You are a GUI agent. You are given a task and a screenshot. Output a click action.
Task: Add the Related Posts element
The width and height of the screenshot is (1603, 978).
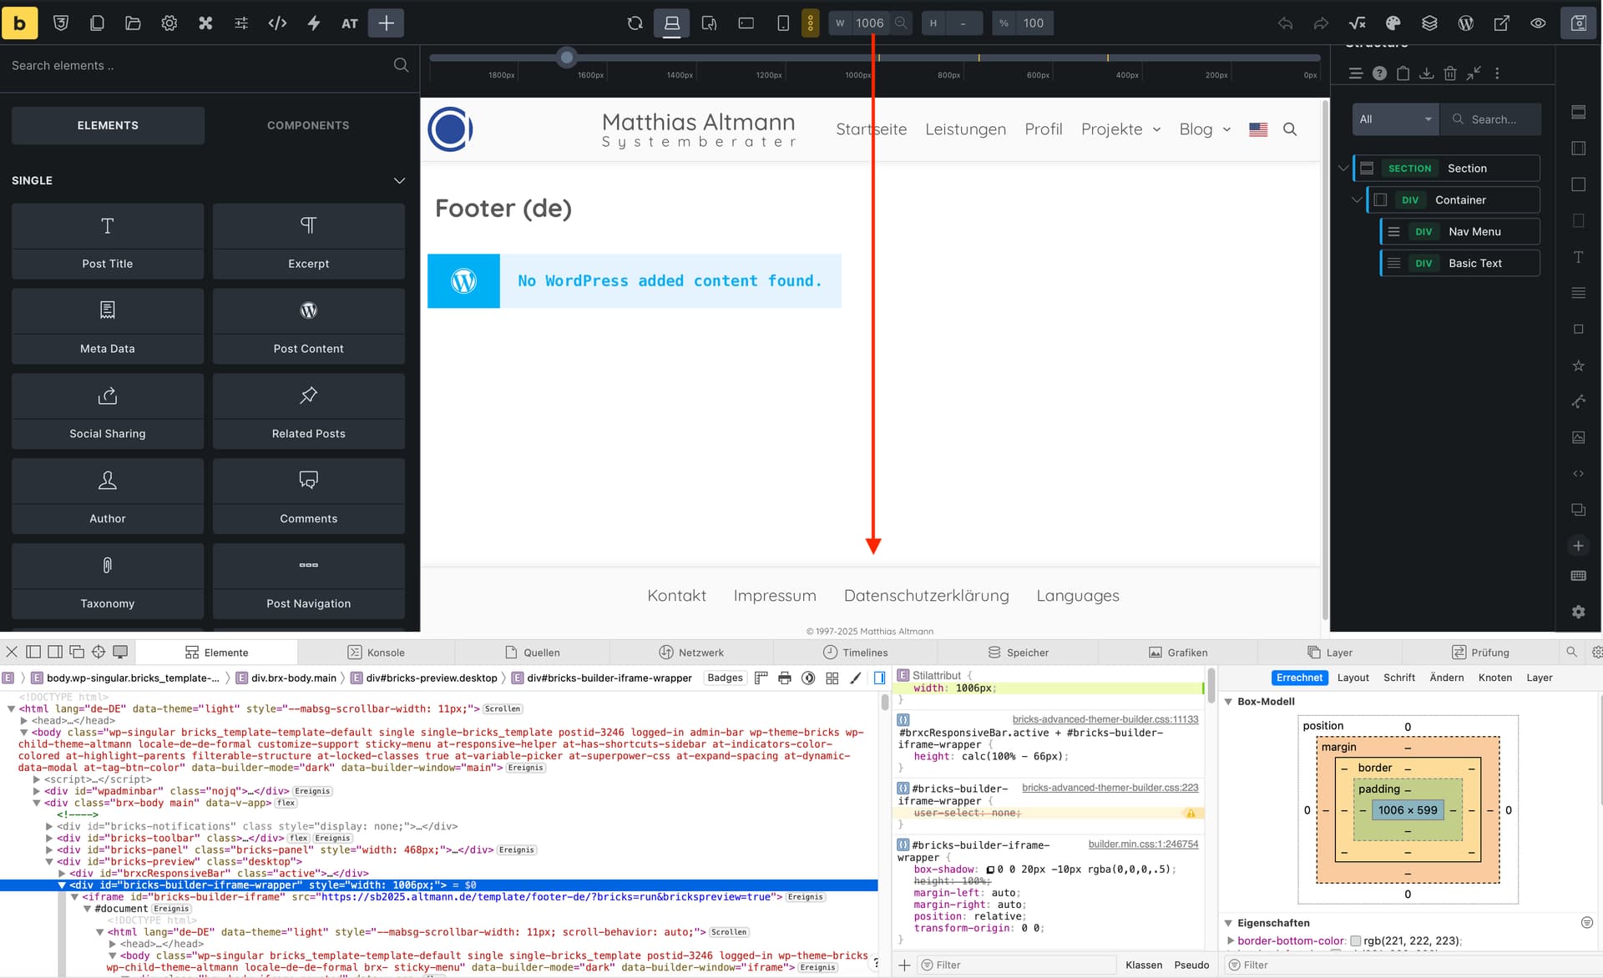[309, 411]
